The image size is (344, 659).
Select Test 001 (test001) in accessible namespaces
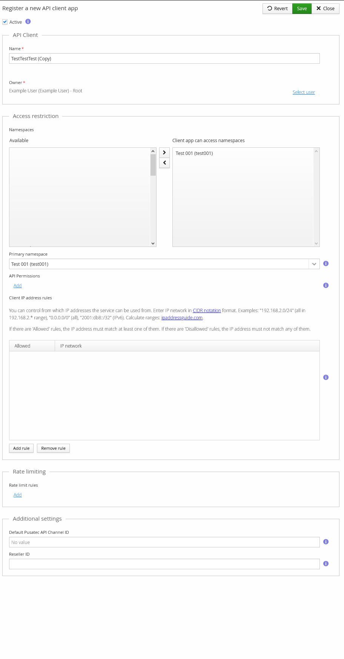click(194, 153)
